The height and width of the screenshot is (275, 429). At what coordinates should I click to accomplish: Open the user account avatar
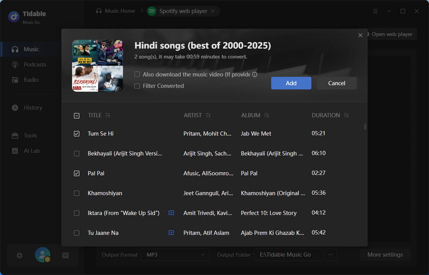click(x=43, y=255)
